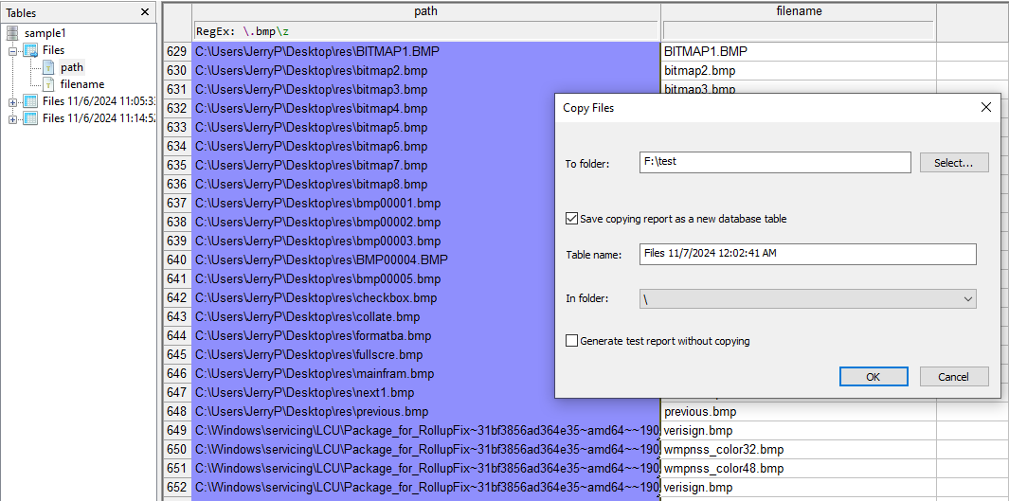Click the Files 11/6/2024 11:14 table icon
The image size is (1009, 501).
pyautogui.click(x=30, y=118)
